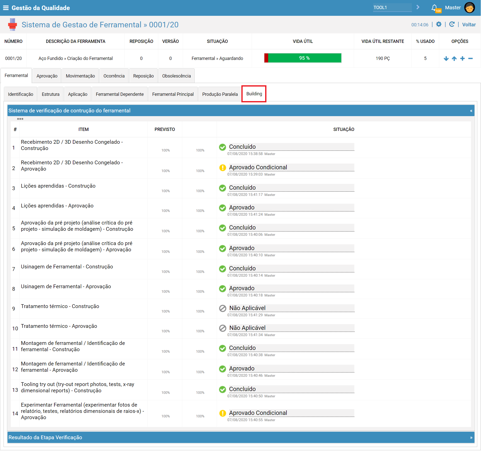Click the green check icon of item 7

(223, 269)
